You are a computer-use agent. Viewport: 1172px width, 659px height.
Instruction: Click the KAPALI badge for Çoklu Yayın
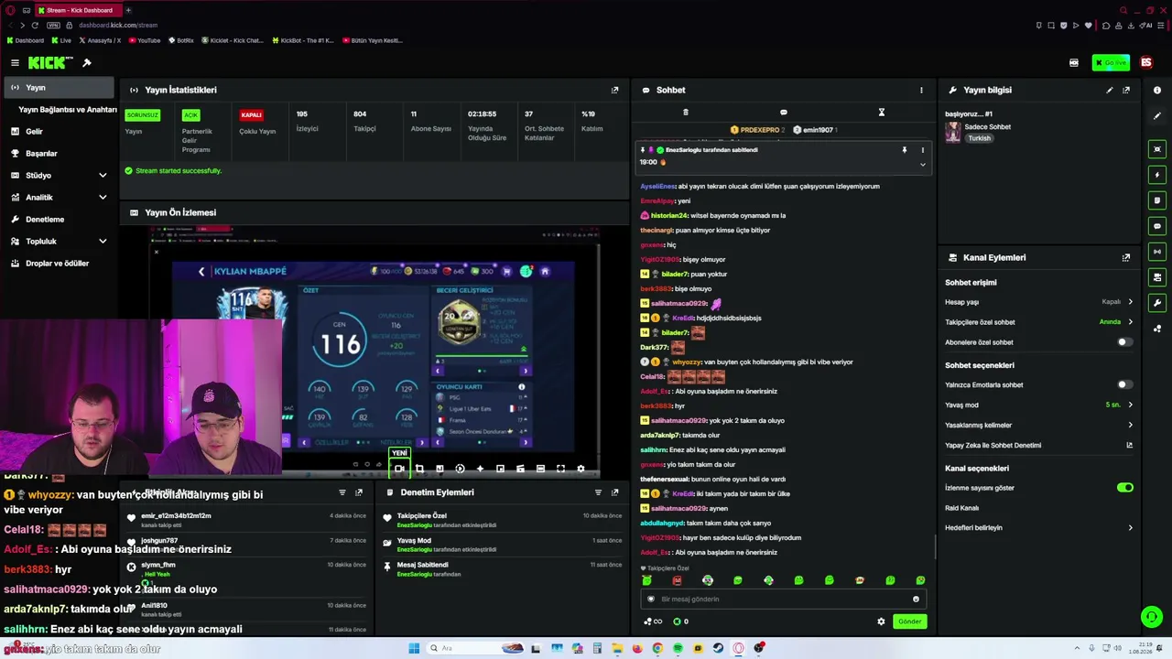(x=251, y=115)
